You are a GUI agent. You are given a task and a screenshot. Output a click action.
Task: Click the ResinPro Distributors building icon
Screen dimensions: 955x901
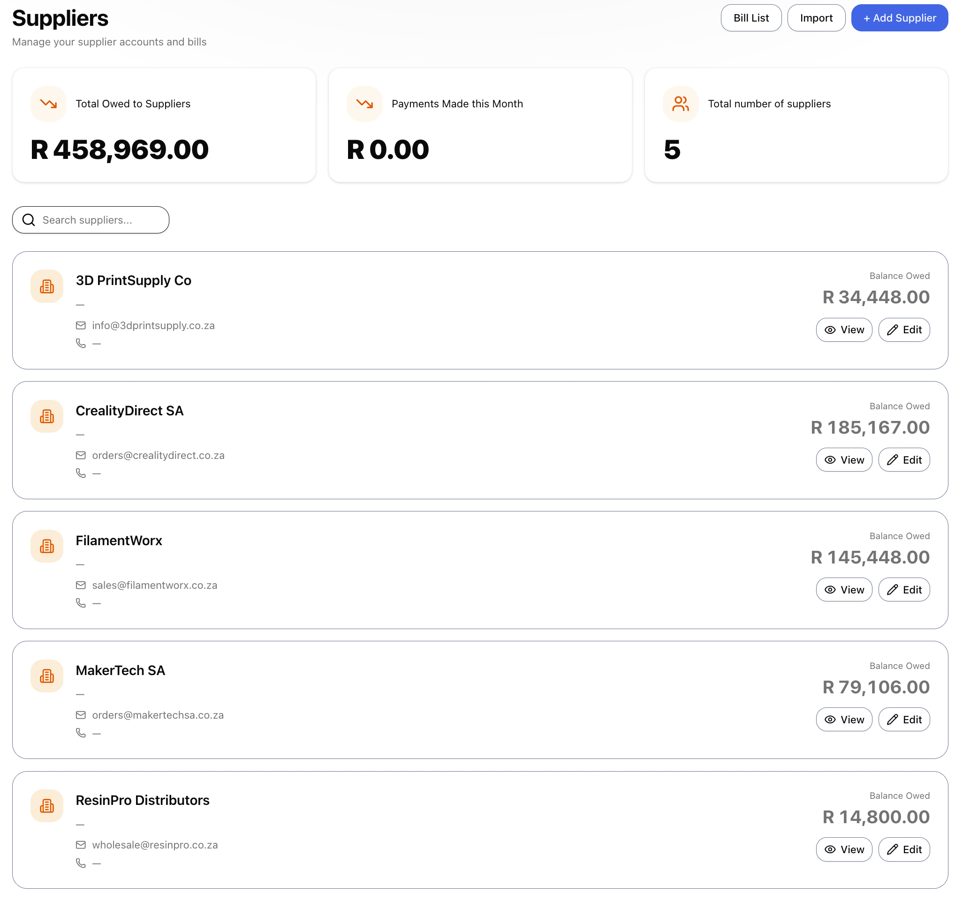46,805
